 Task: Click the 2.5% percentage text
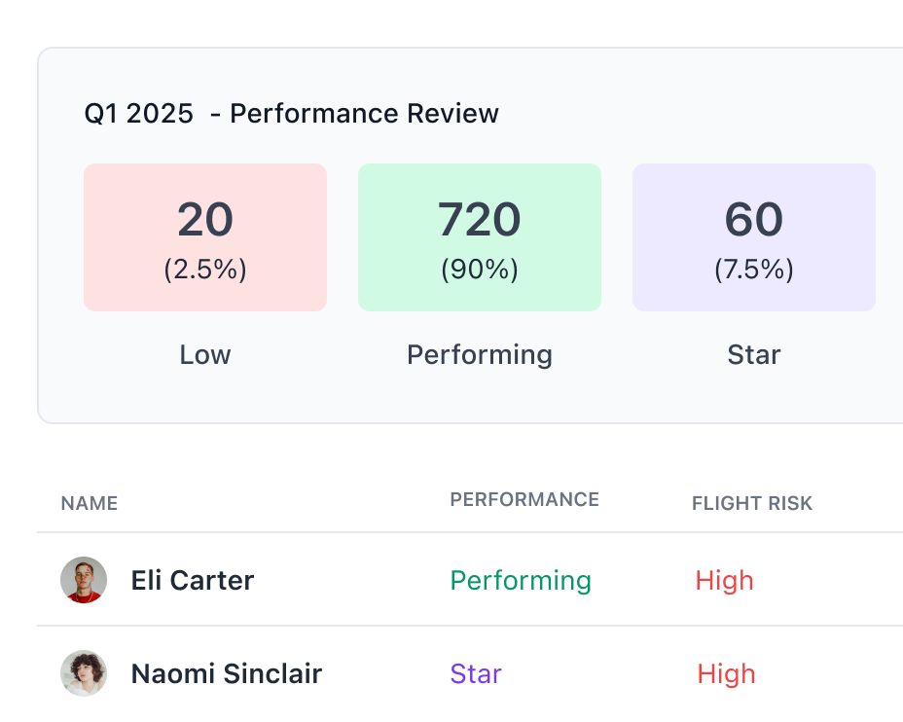tap(205, 269)
